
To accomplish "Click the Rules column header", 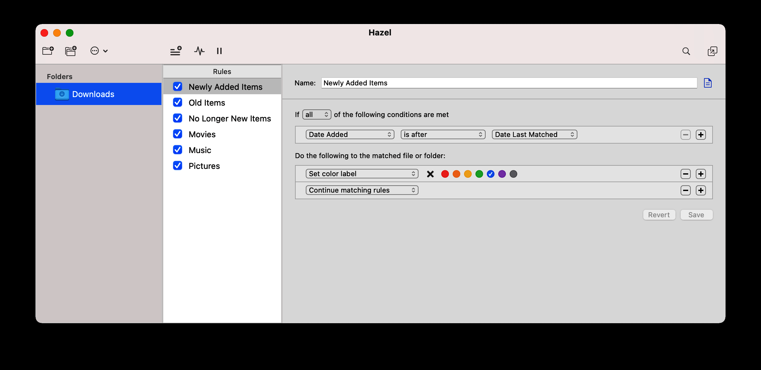I will point(222,71).
